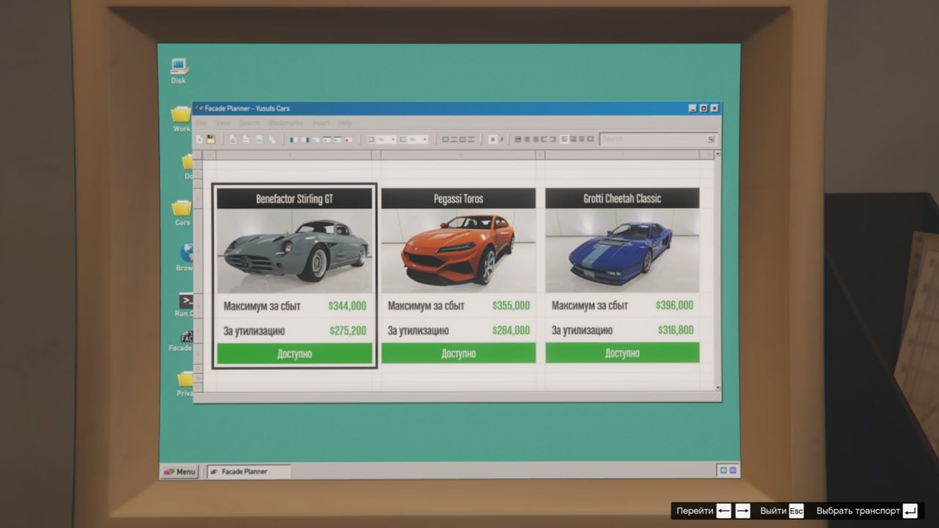The width and height of the screenshot is (939, 528).
Task: Click the $344,000 maximum sale value
Action: pyautogui.click(x=347, y=306)
